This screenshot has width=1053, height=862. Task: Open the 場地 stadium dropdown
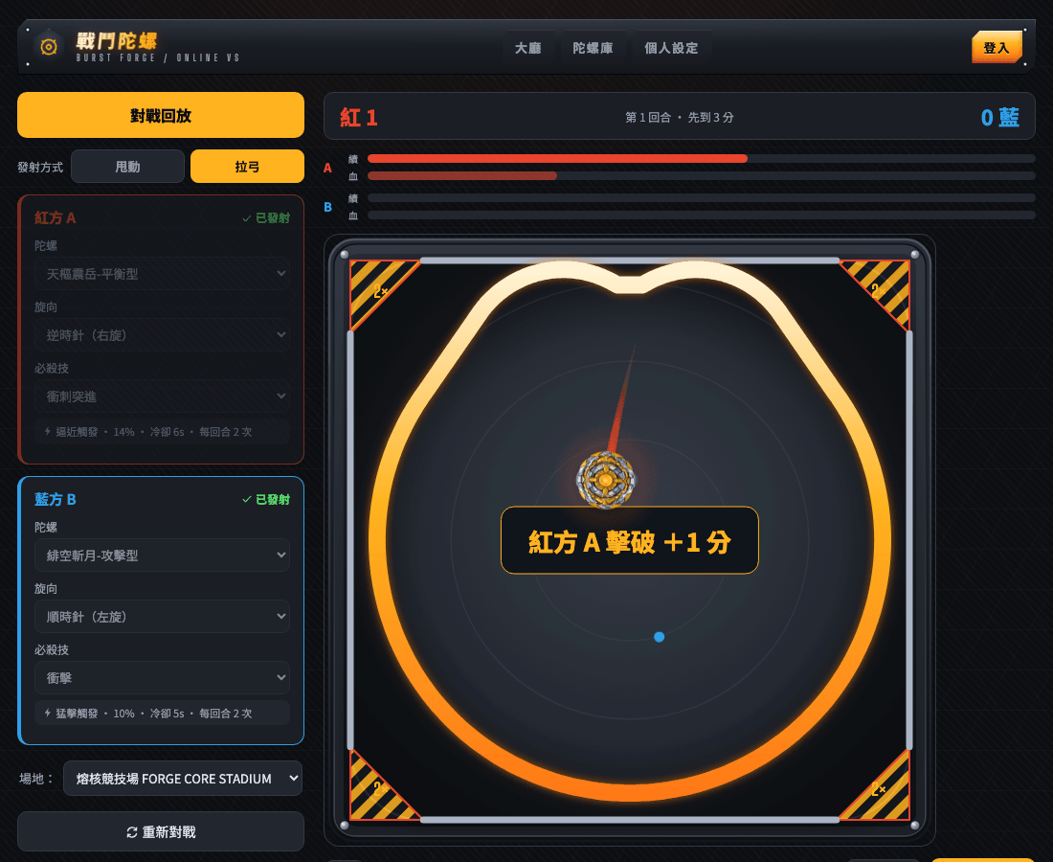pyautogui.click(x=183, y=778)
